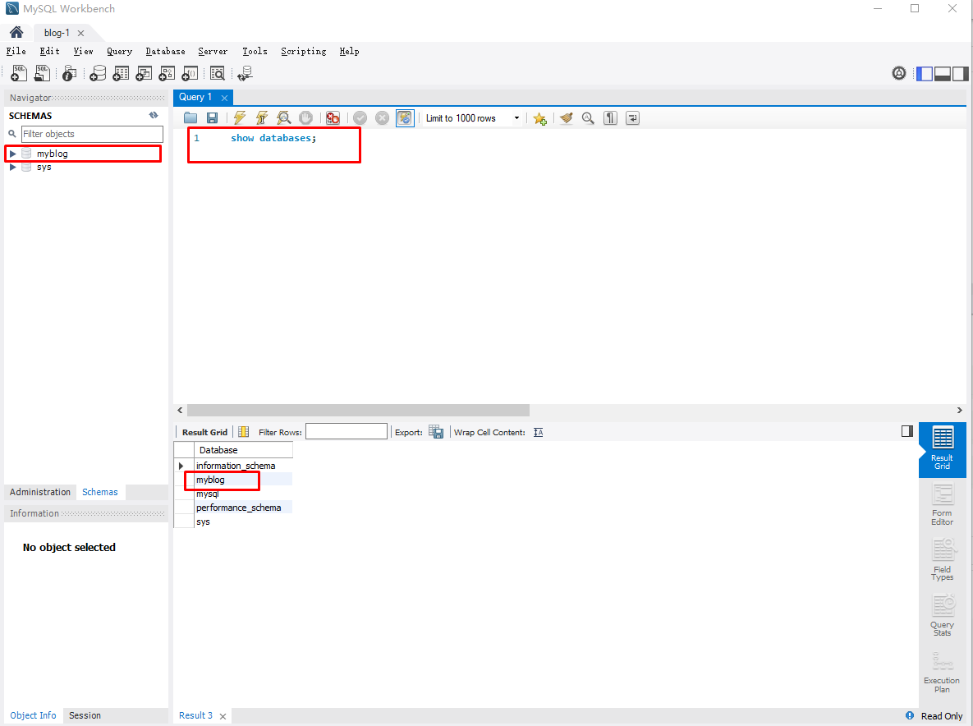
Task: Refresh the SCHEMAS list
Action: tap(154, 116)
